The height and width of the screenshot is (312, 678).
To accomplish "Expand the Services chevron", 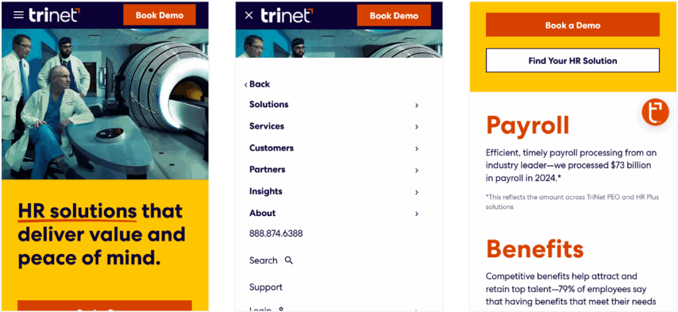I will [417, 127].
